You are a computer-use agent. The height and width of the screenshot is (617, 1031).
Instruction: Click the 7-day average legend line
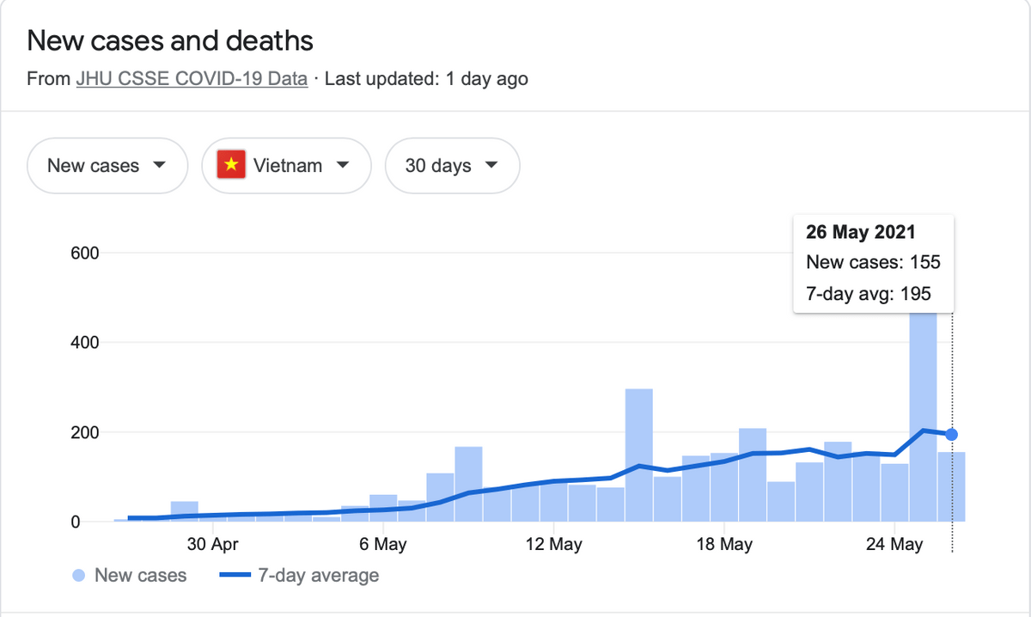[235, 576]
